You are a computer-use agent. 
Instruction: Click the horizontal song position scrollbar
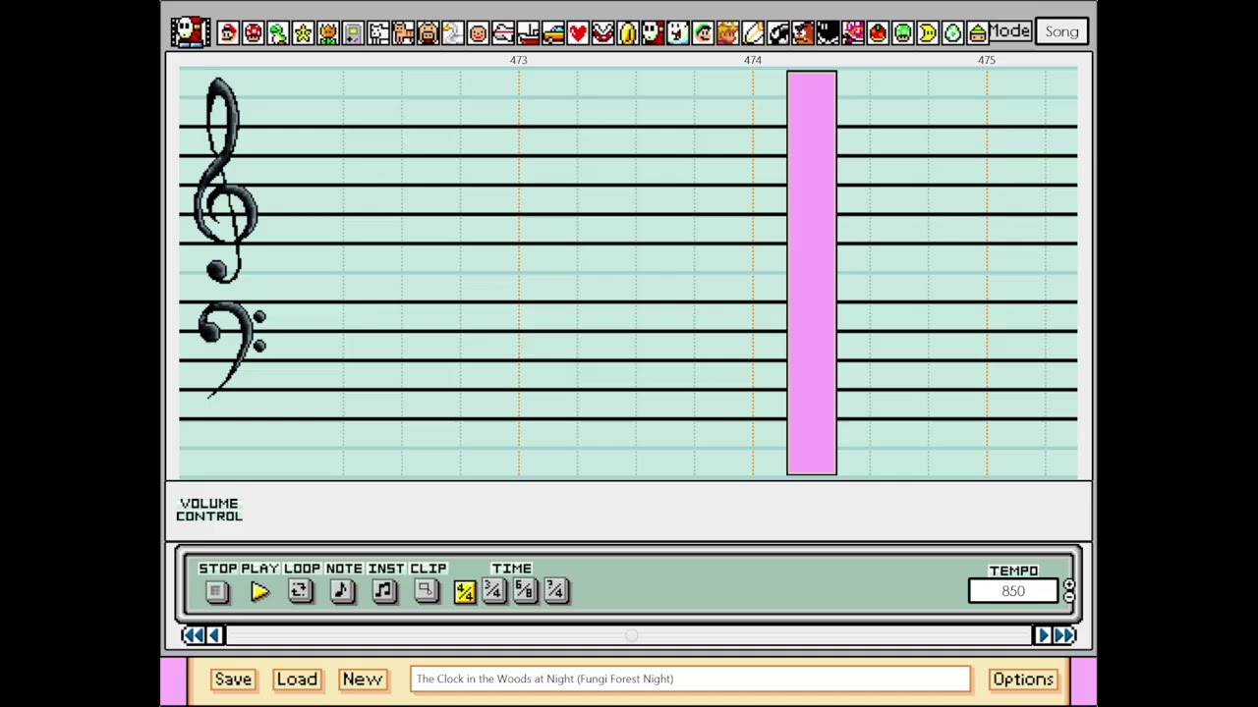[629, 636]
